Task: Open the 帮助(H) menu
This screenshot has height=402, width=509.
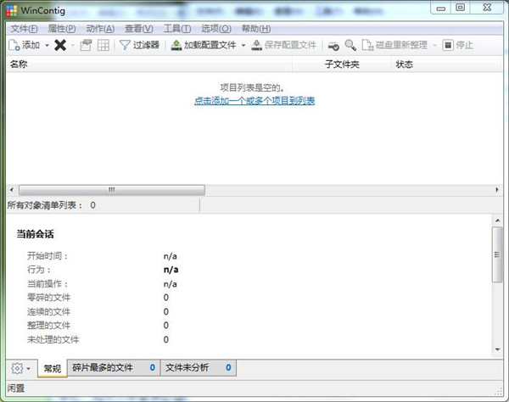Action: [256, 29]
